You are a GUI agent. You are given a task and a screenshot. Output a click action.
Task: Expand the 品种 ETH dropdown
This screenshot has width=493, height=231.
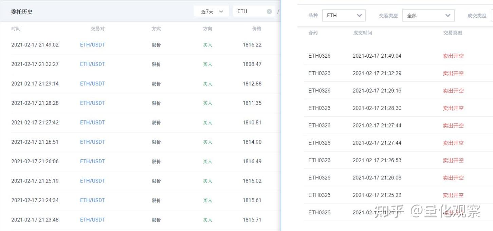tap(344, 16)
